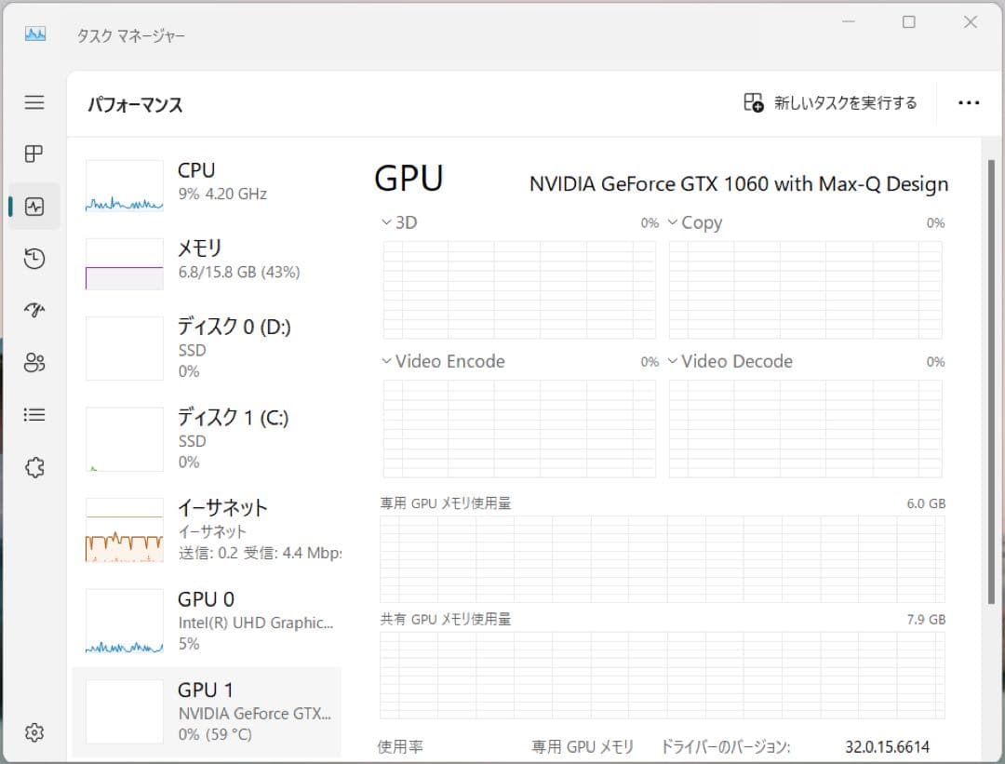This screenshot has height=764, width=1005.
Task: Select the Performance view icon
Action: (x=33, y=207)
